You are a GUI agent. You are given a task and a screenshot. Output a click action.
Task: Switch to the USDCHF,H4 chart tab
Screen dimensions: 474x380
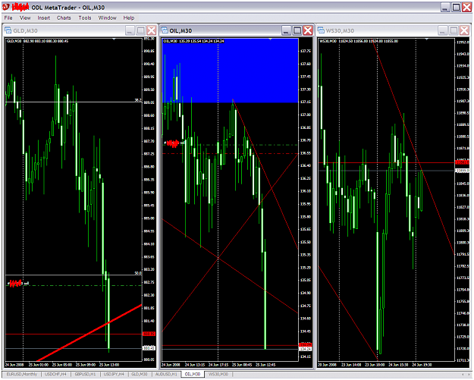click(55, 374)
